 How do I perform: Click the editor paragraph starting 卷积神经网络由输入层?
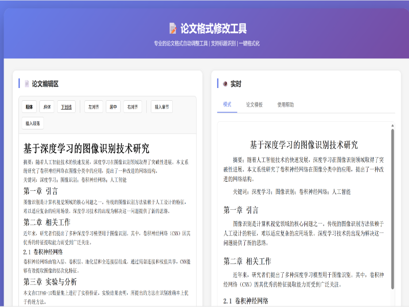pos(107,266)
